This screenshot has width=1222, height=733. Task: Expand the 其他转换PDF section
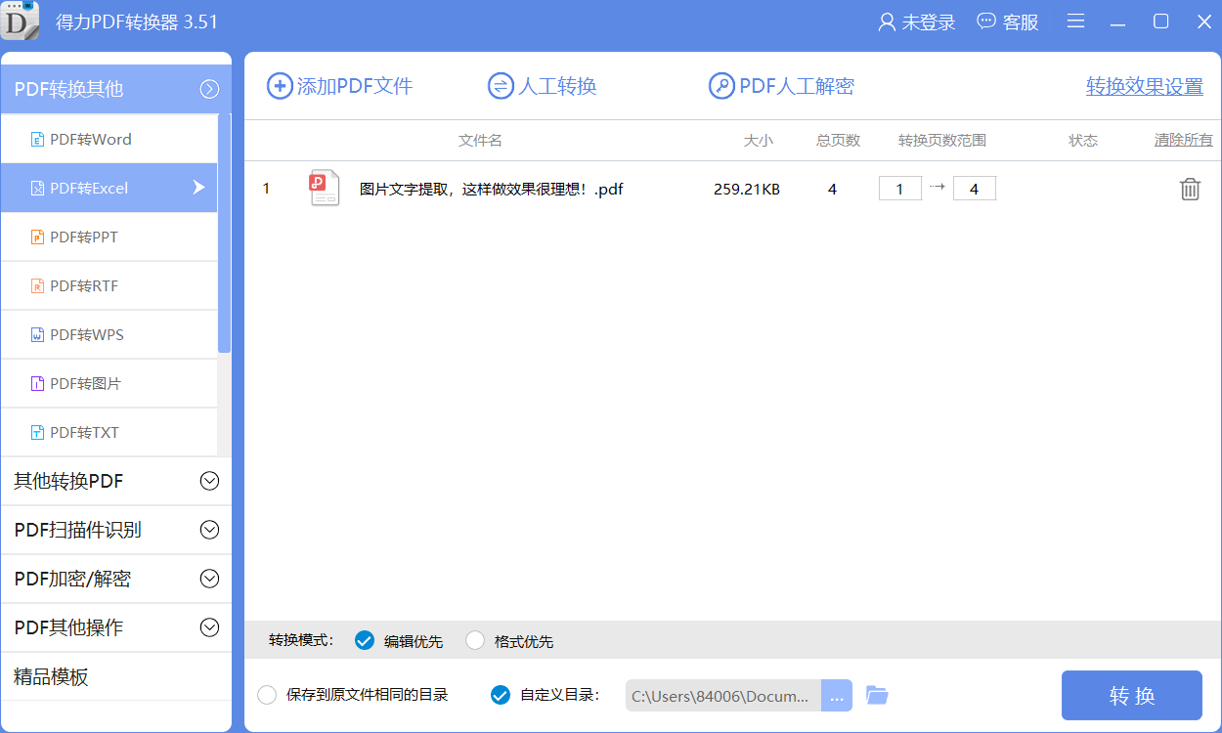click(209, 481)
